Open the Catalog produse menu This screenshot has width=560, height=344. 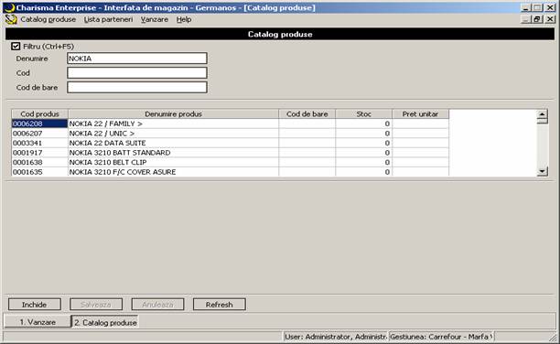48,19
